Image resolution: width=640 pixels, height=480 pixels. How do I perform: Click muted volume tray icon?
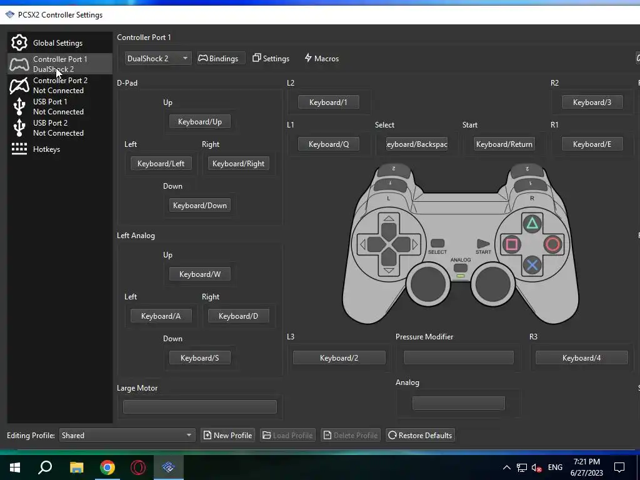[536, 467]
